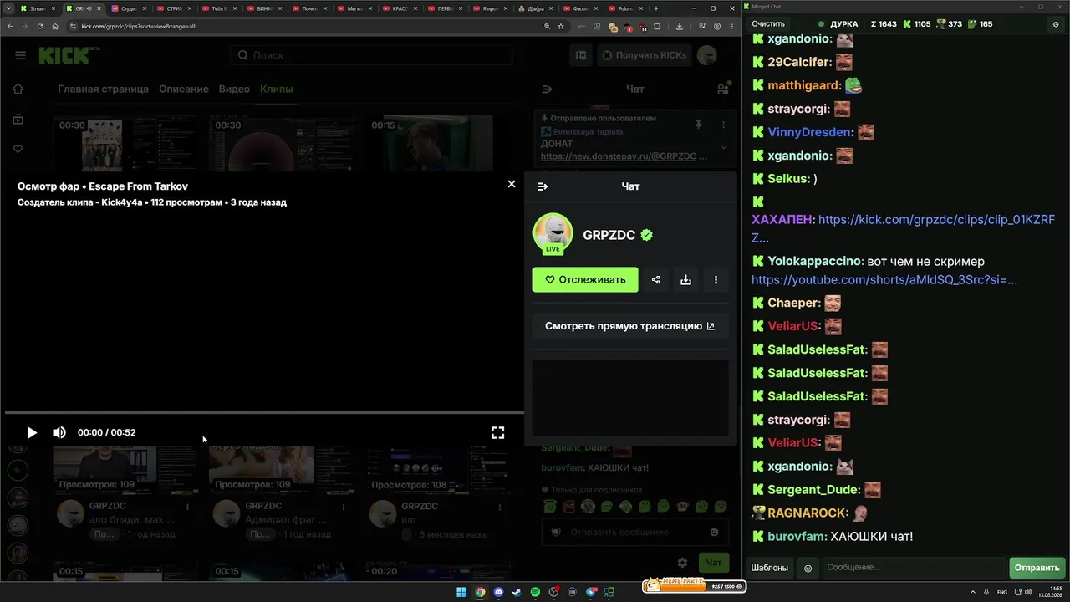The width and height of the screenshot is (1070, 602).
Task: Open three-dot menu on the шл clip card
Action: click(x=500, y=507)
